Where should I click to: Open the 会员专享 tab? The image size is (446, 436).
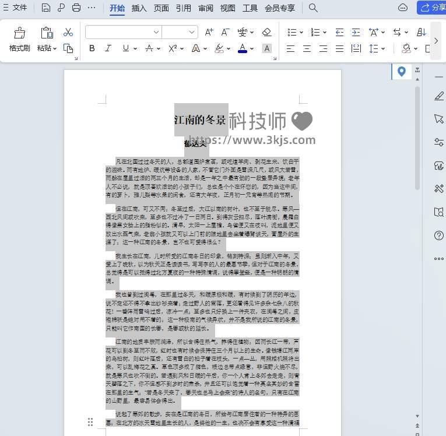click(x=280, y=8)
